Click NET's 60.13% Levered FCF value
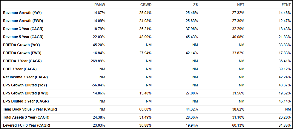 coord(238,125)
